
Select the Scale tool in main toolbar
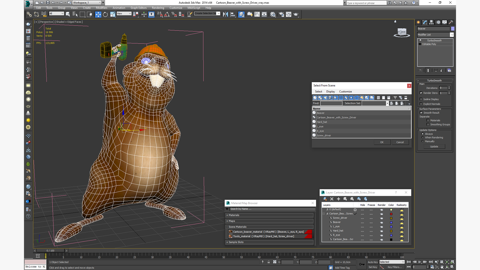112,14
